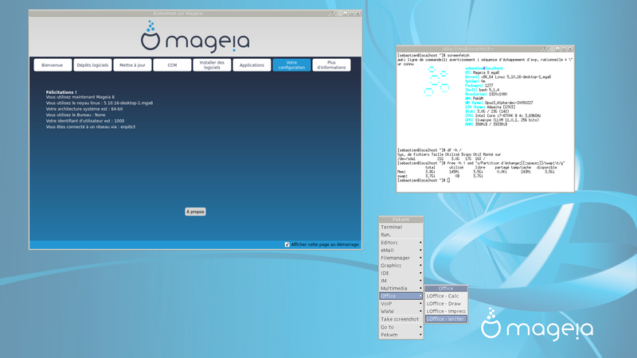The height and width of the screenshot is (358, 637).
Task: Switch to the Mettre à jour tab
Action: (x=132, y=65)
